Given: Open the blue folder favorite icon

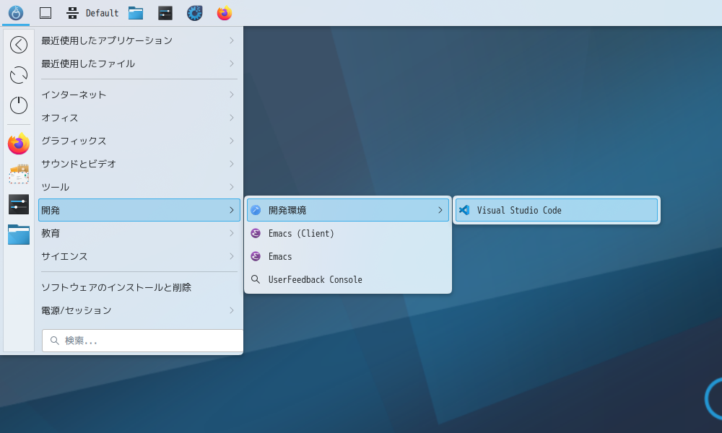Looking at the screenshot, I should pos(19,235).
